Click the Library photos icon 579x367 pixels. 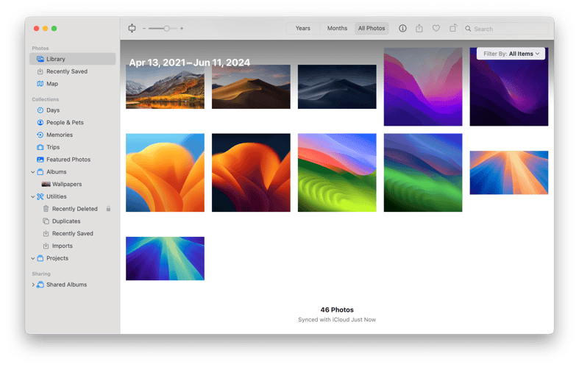tap(40, 59)
